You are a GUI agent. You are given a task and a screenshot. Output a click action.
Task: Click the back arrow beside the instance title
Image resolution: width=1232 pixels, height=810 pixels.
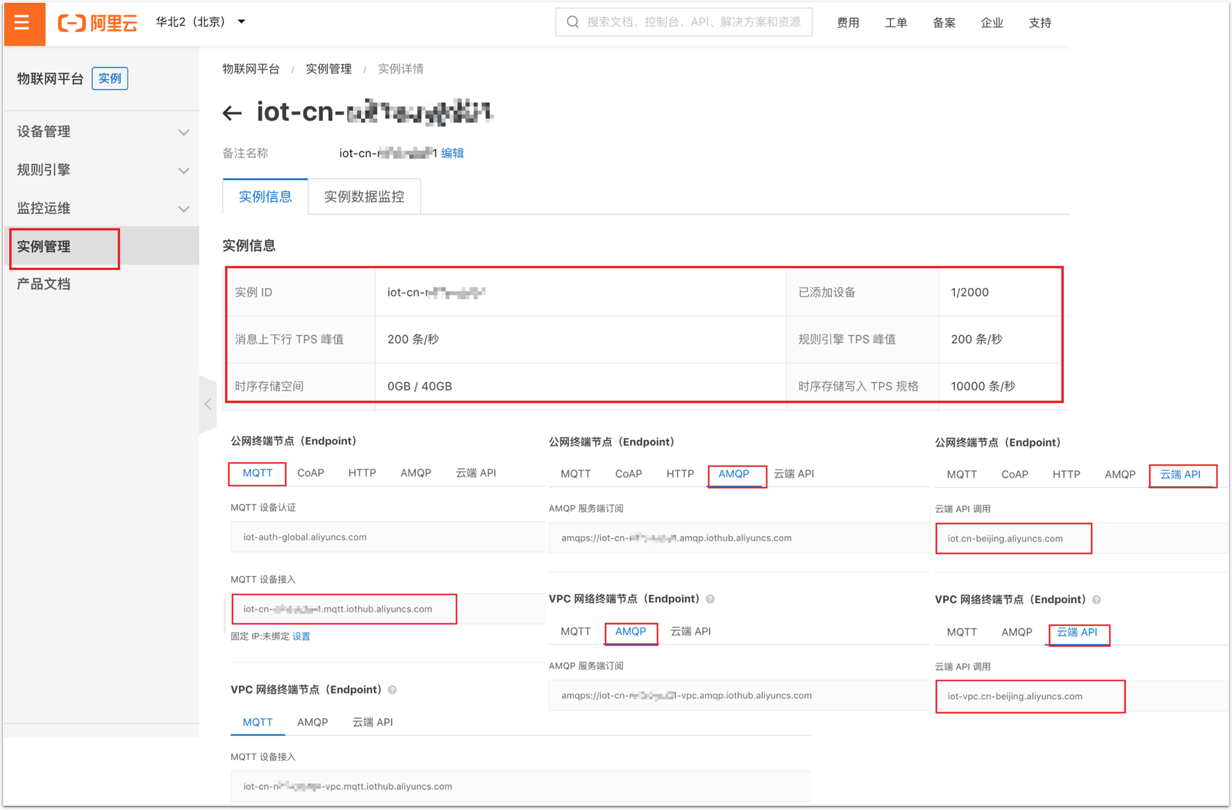pos(232,112)
